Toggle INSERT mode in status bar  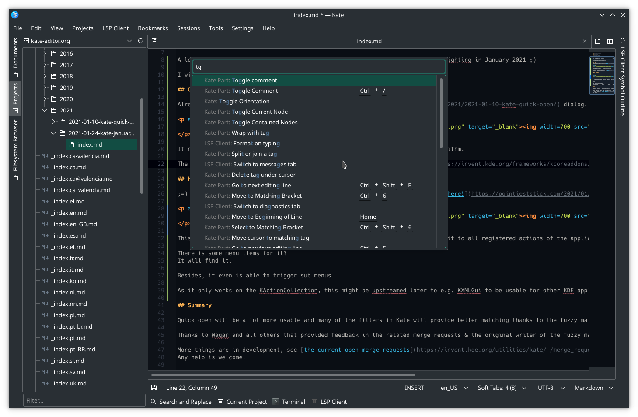click(x=414, y=388)
